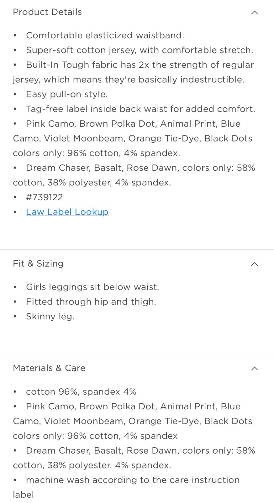This screenshot has height=503, width=274.
Task: Click Dream Chaser line under Product Details
Action: tap(134, 175)
